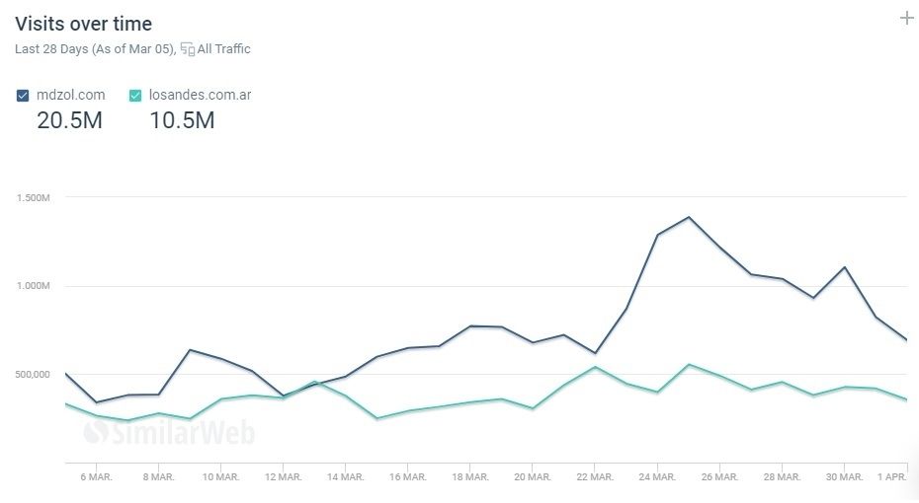Click the "22 MAR." x-axis date label
The width and height of the screenshot is (919, 503).
(595, 477)
